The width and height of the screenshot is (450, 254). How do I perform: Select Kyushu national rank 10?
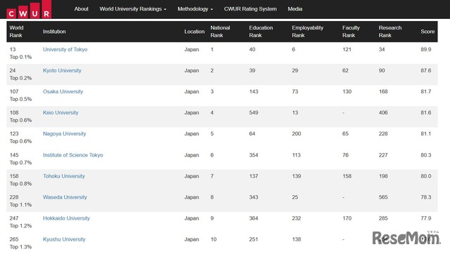(x=214, y=239)
